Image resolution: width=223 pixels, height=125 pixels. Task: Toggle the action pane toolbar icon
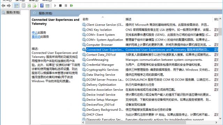47,6
